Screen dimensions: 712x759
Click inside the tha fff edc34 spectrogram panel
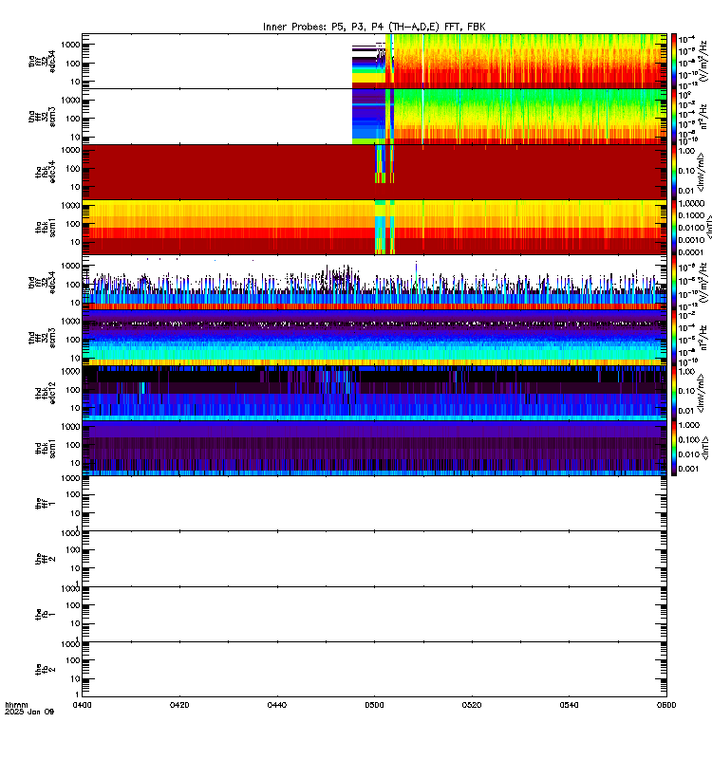click(x=374, y=61)
